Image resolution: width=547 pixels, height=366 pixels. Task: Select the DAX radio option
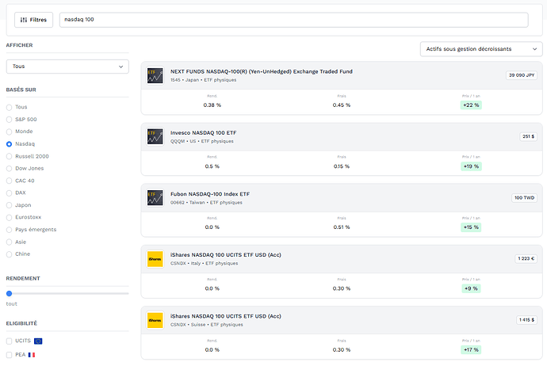point(9,193)
